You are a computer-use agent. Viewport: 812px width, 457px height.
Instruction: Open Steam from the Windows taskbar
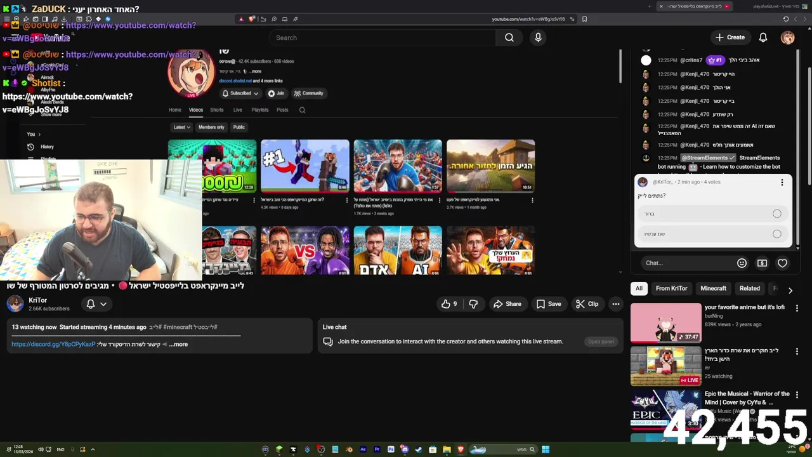tap(418, 449)
